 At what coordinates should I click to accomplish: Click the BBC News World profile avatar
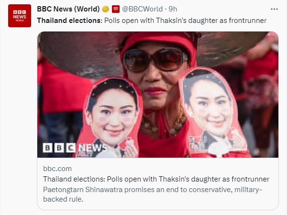20,16
